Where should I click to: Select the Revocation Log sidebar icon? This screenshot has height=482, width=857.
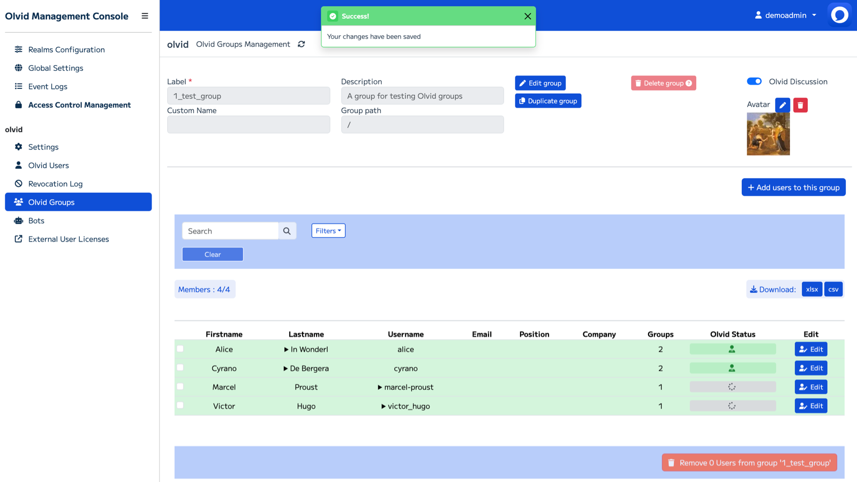(x=18, y=183)
